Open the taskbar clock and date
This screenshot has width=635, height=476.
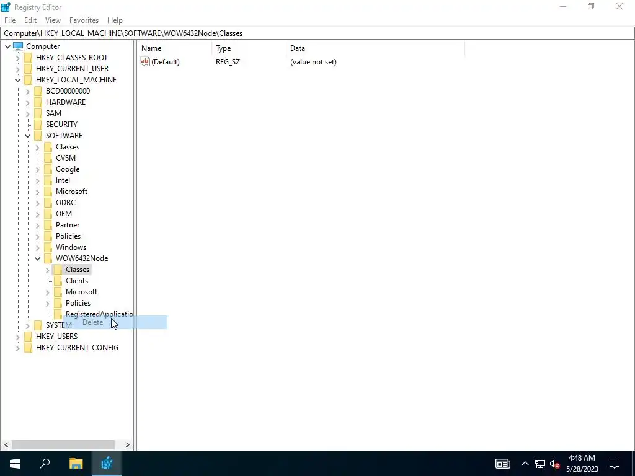coord(582,464)
